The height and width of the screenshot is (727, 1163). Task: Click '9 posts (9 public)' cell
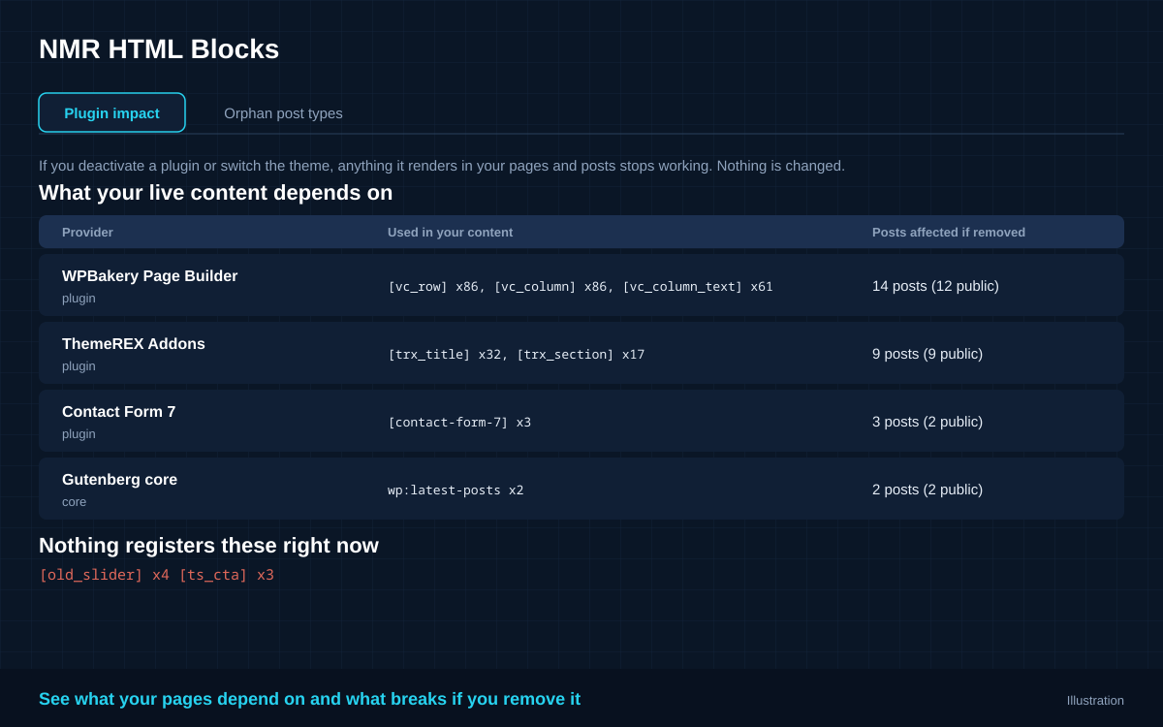[x=927, y=354]
